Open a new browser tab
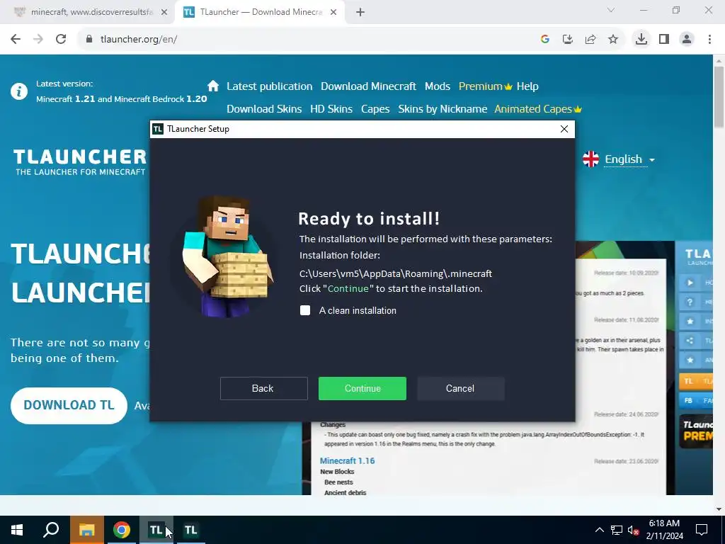This screenshot has height=544, width=725. pyautogui.click(x=360, y=13)
